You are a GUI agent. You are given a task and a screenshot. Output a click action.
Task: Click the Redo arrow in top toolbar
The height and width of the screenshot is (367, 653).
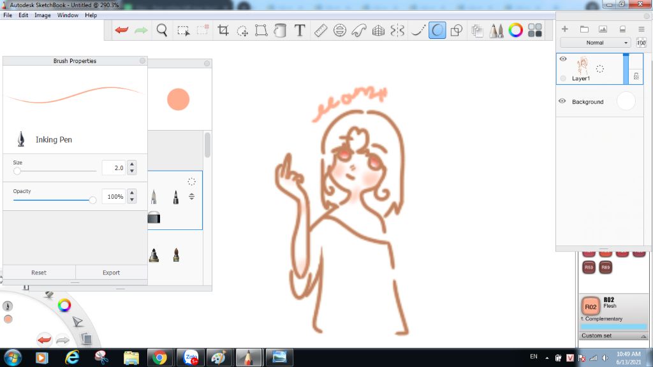click(141, 30)
